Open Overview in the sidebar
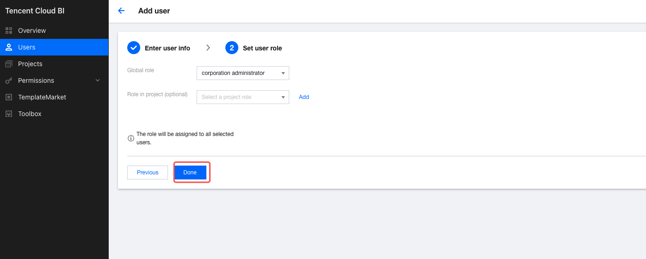The height and width of the screenshot is (259, 646). click(32, 31)
